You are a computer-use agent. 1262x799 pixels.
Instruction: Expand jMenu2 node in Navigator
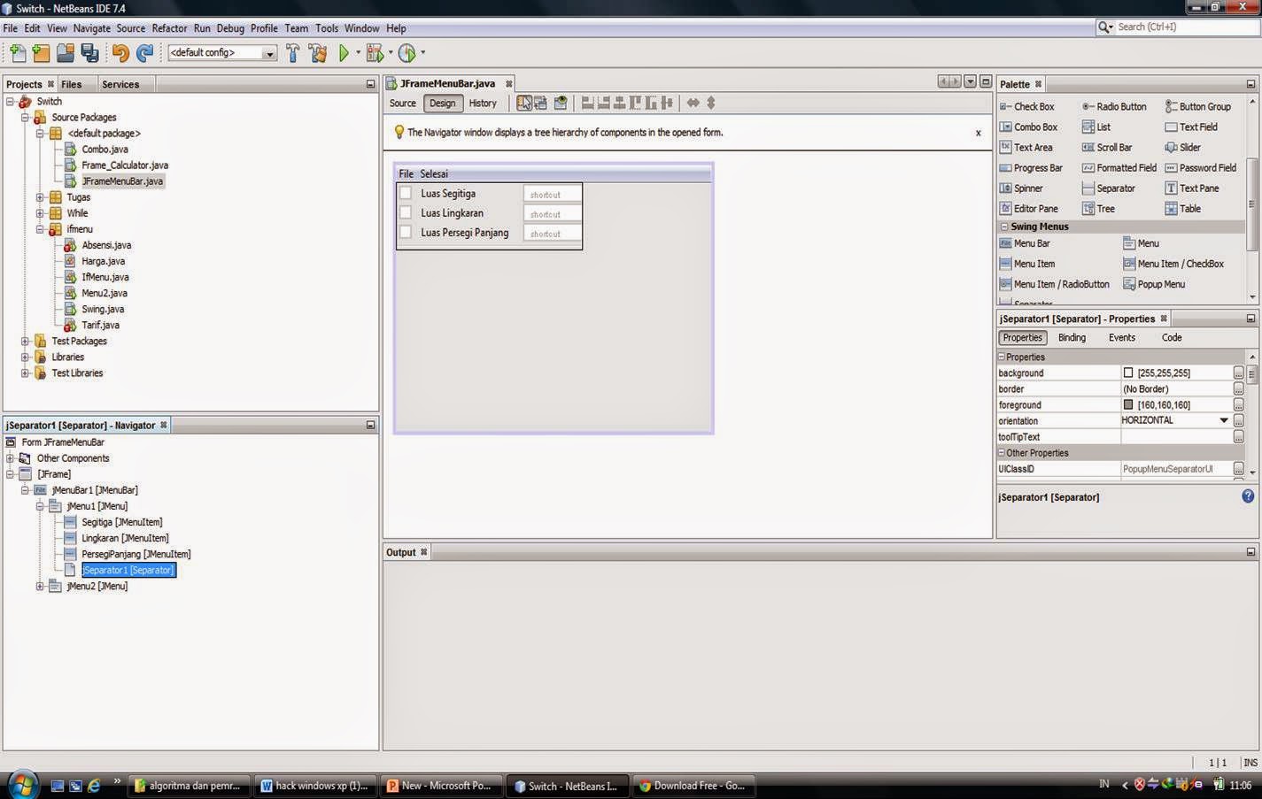[40, 586]
